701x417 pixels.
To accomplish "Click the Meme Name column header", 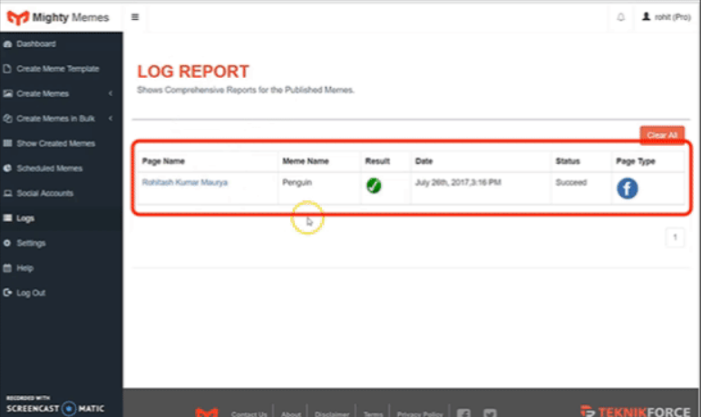I will point(306,161).
